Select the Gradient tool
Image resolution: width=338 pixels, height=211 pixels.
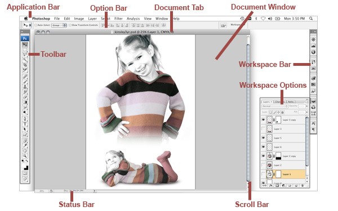25,102
